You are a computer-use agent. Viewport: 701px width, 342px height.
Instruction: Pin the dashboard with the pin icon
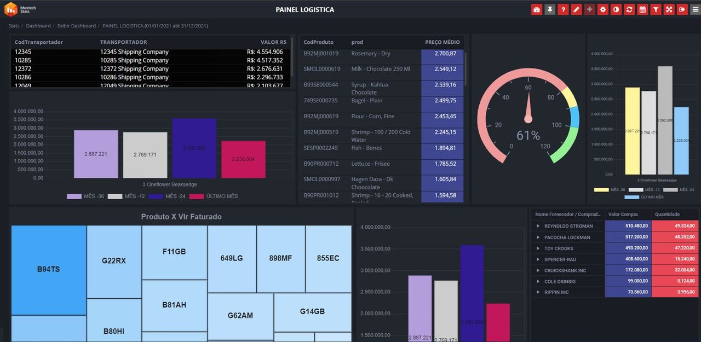click(x=550, y=9)
